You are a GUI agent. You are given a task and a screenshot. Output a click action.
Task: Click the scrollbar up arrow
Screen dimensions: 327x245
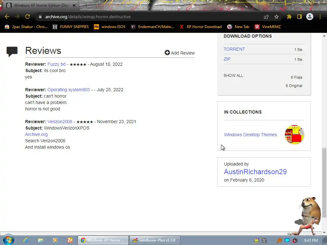(x=324, y=36)
